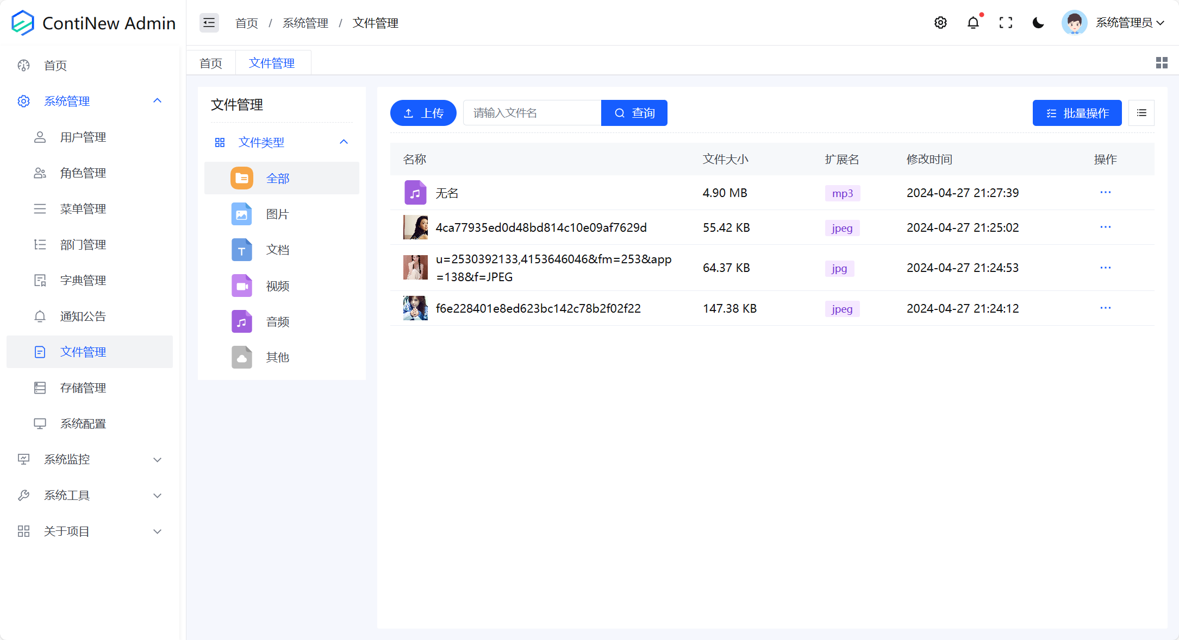Open notifications via bell icon

(x=973, y=23)
